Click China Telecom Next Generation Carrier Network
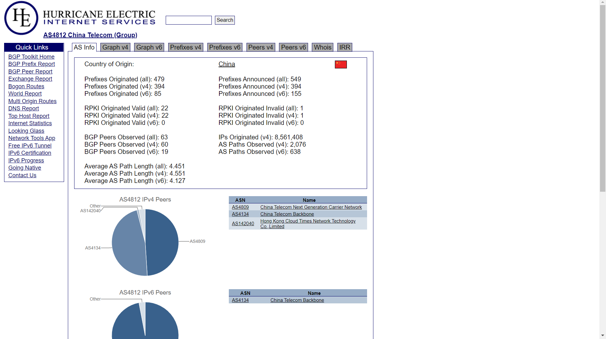The height and width of the screenshot is (339, 606). [311, 207]
